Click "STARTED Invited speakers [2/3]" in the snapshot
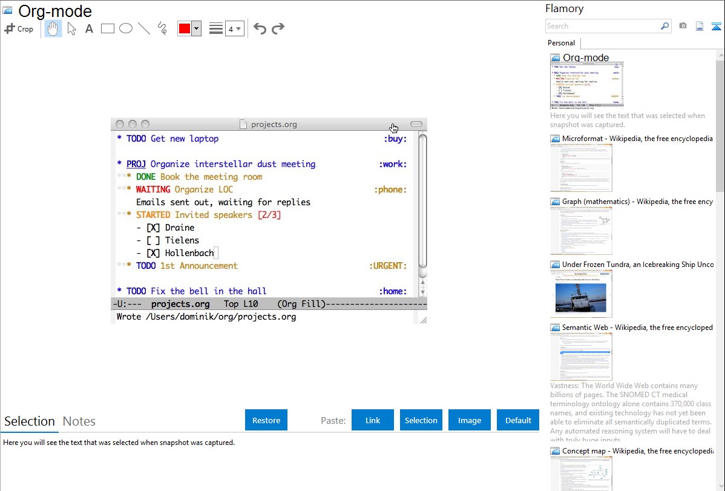The height and width of the screenshot is (491, 725). pyautogui.click(x=209, y=215)
